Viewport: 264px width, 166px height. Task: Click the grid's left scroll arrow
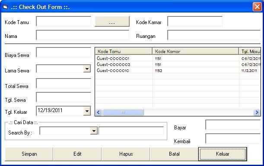(99, 112)
